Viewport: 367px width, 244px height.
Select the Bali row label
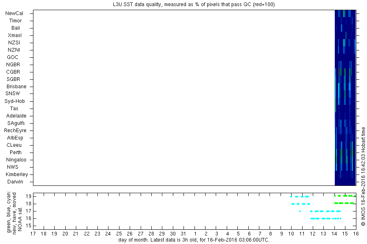tap(15, 28)
